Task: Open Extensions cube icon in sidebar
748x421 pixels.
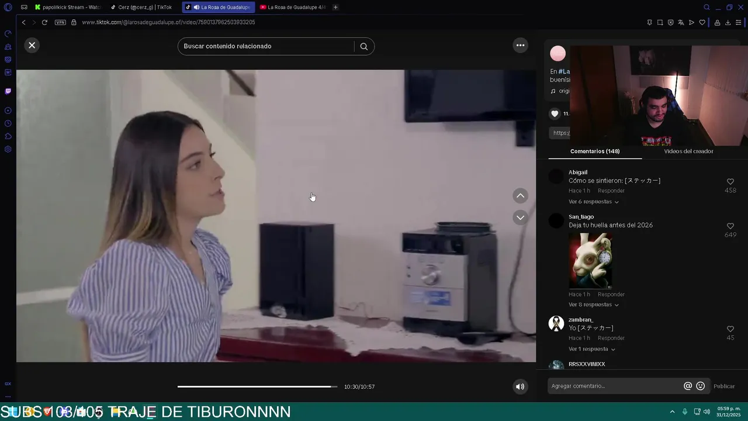Action: pos(8,136)
